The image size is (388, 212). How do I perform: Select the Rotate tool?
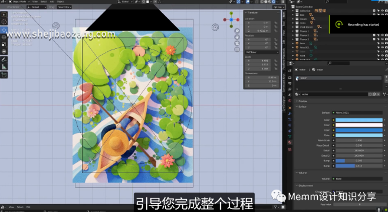pos(4,37)
